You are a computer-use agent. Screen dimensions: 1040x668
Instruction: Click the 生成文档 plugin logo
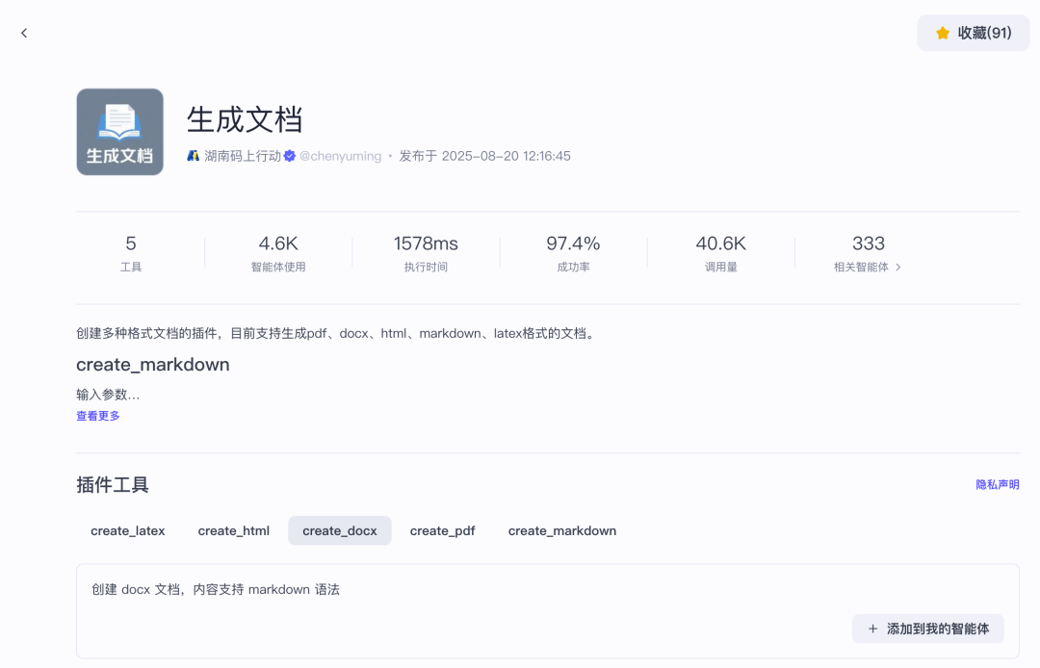point(119,132)
